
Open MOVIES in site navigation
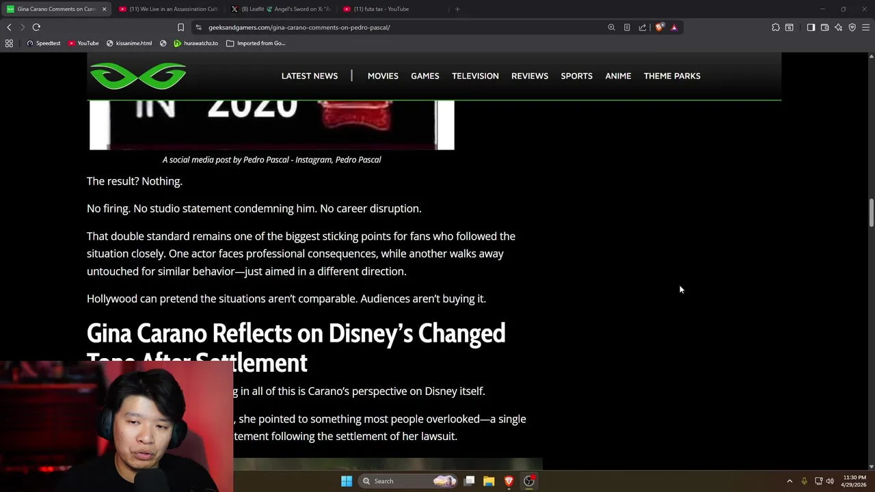(383, 76)
